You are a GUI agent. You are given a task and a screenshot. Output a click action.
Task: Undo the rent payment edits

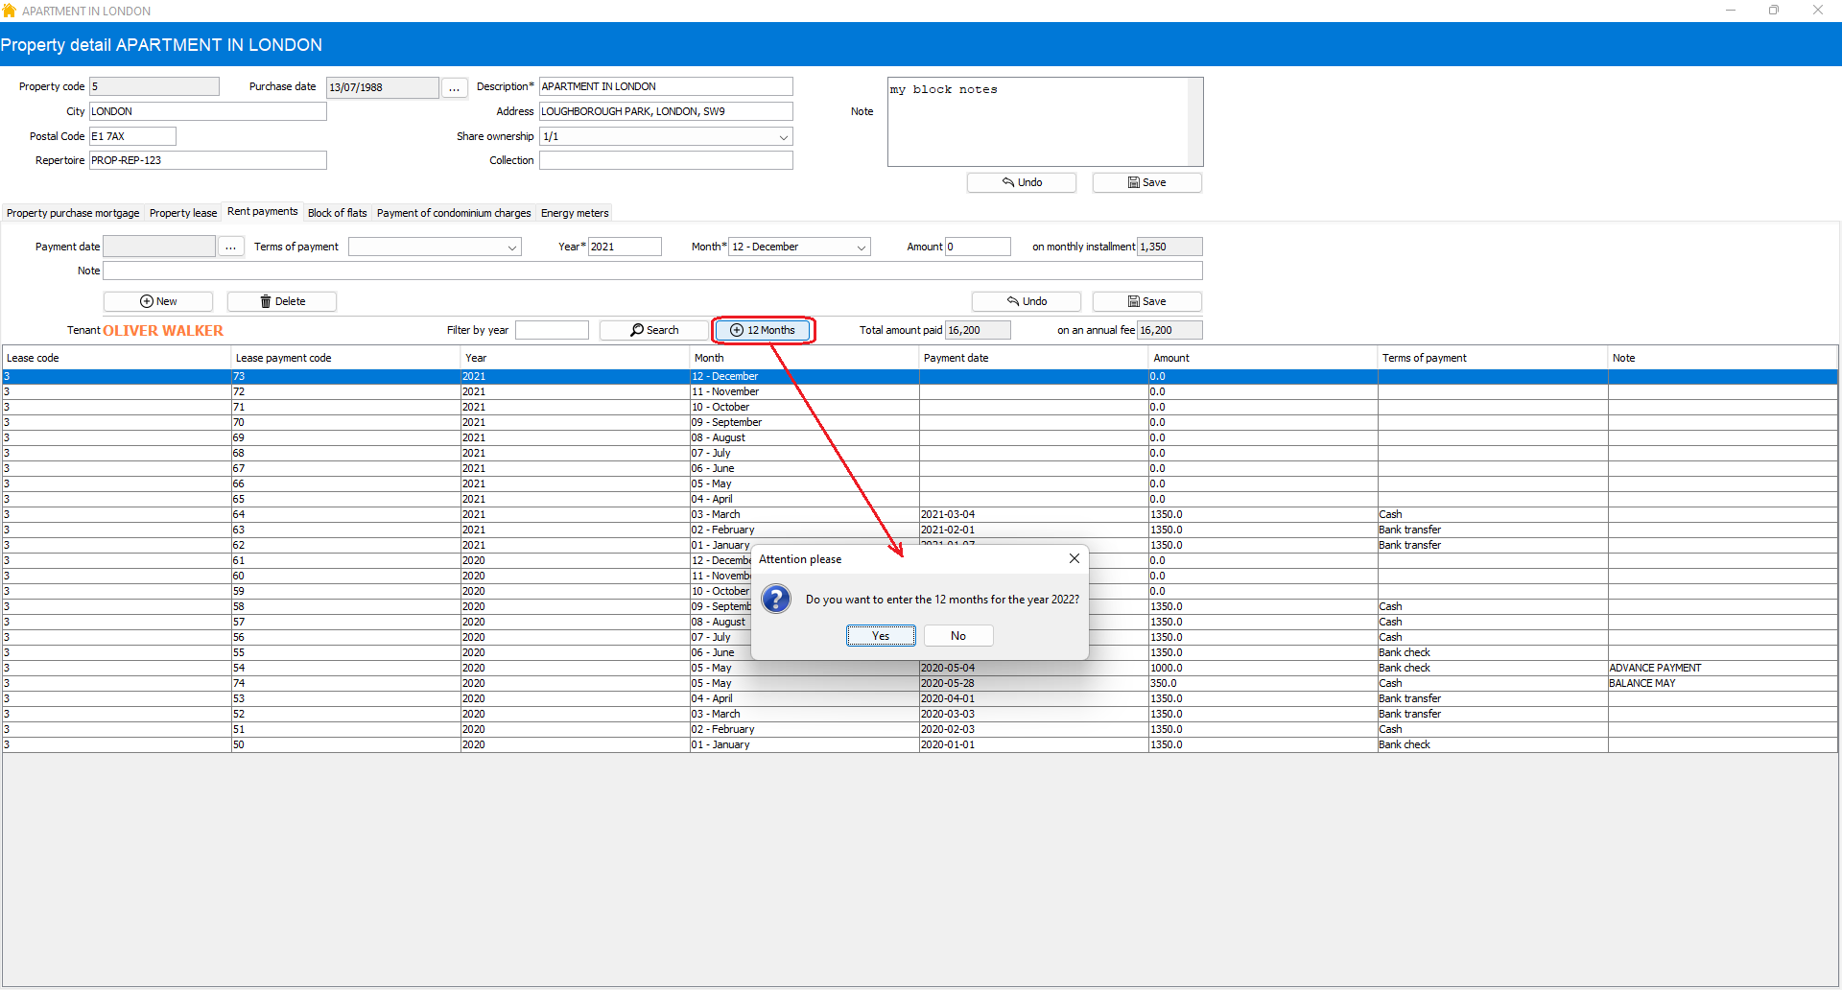coord(1026,301)
